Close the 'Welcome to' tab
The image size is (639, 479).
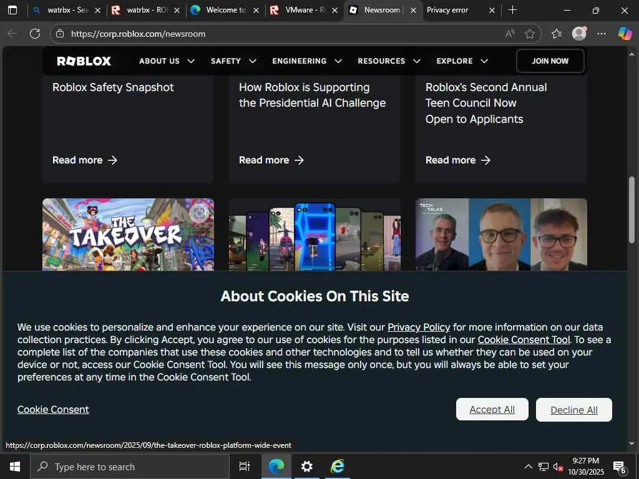pos(256,11)
